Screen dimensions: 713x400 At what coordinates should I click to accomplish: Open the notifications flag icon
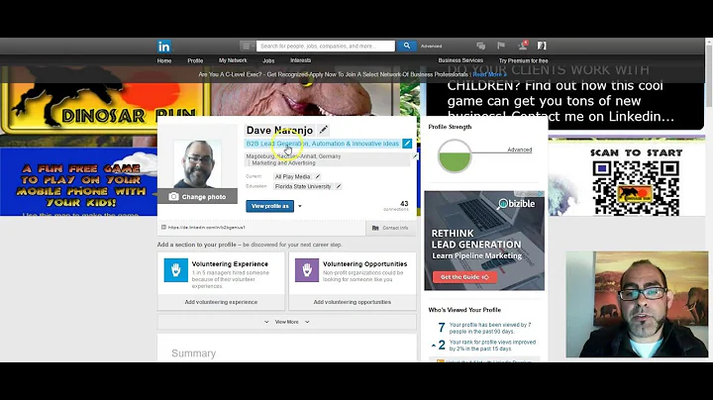(x=501, y=46)
